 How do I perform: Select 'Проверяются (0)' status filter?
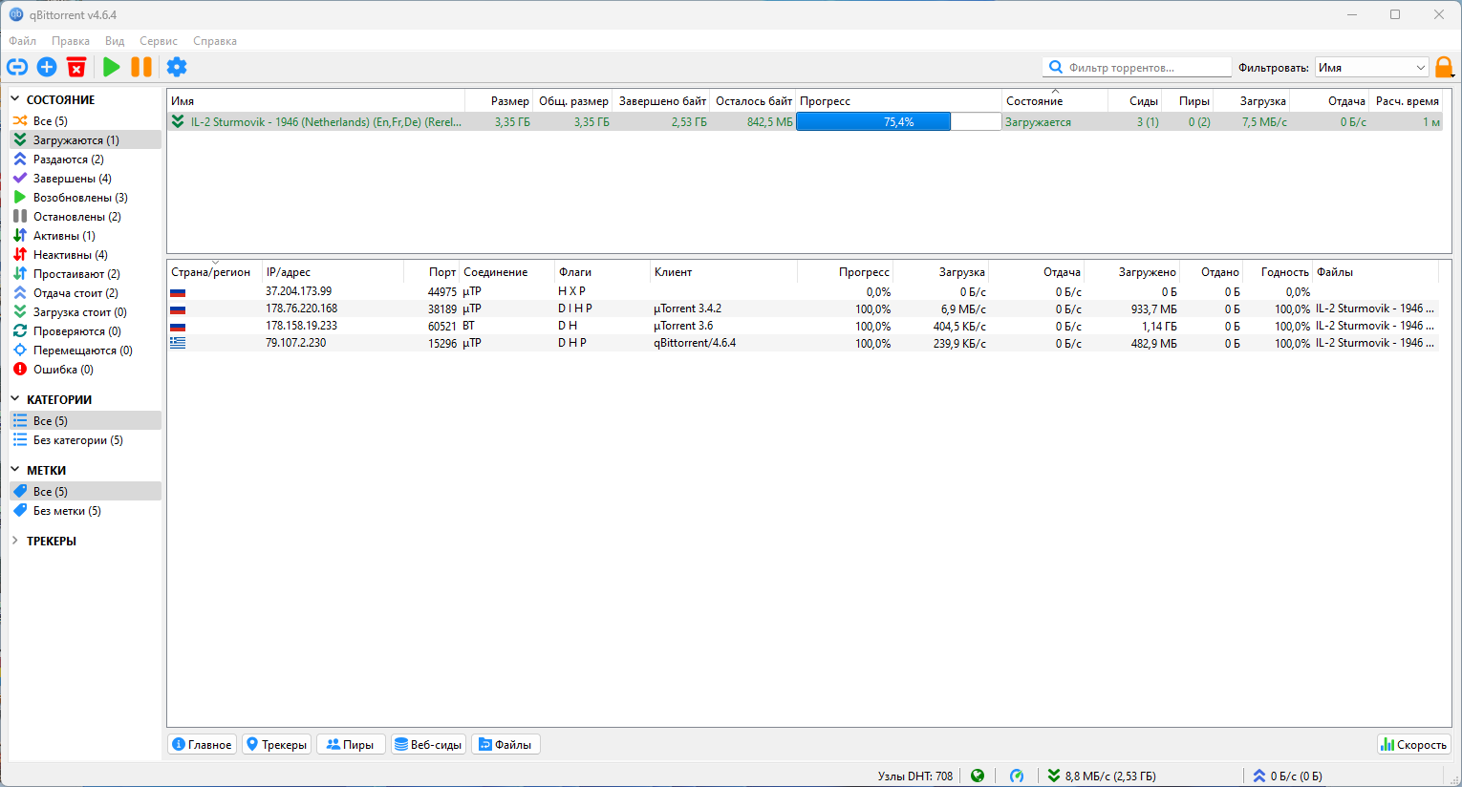pos(85,331)
